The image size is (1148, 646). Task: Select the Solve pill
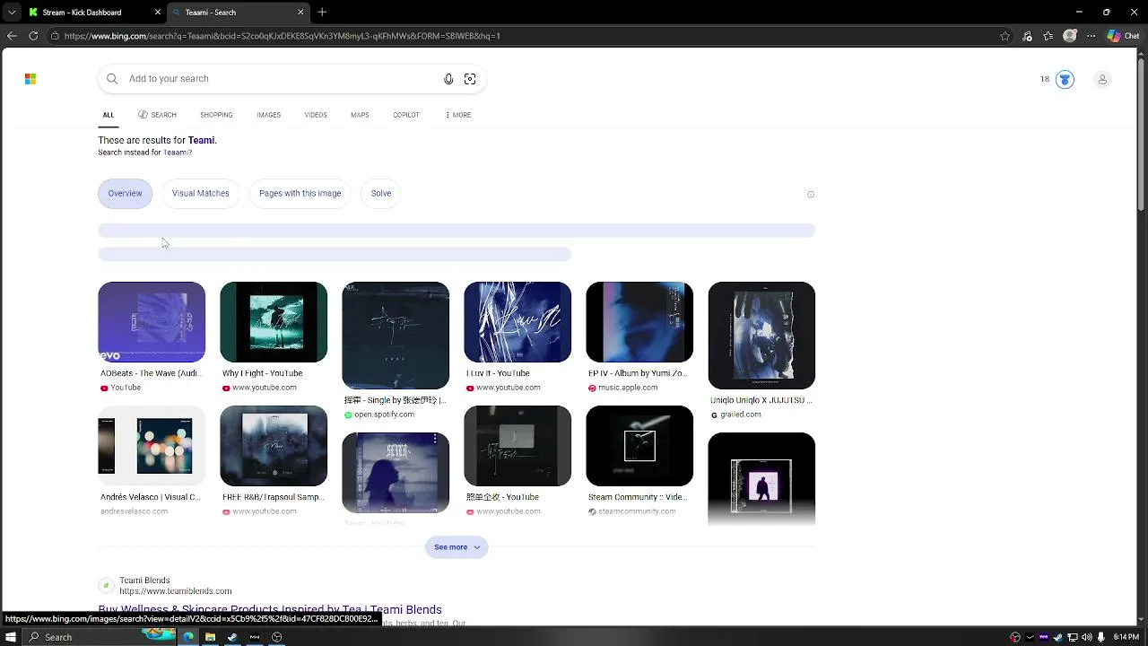click(x=381, y=194)
